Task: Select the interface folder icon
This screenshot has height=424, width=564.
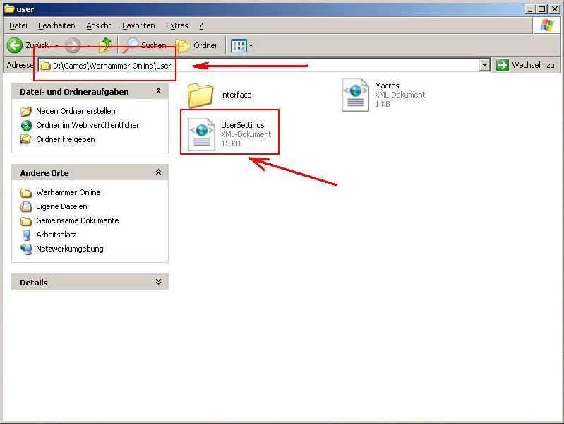Action: pos(200,95)
